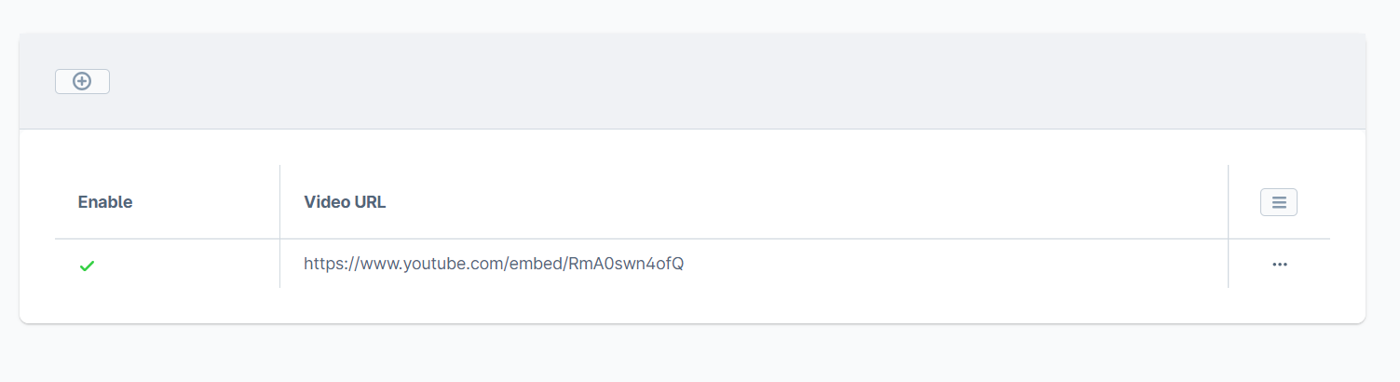
Task: Click the YouTube embed URL text
Action: 494,264
